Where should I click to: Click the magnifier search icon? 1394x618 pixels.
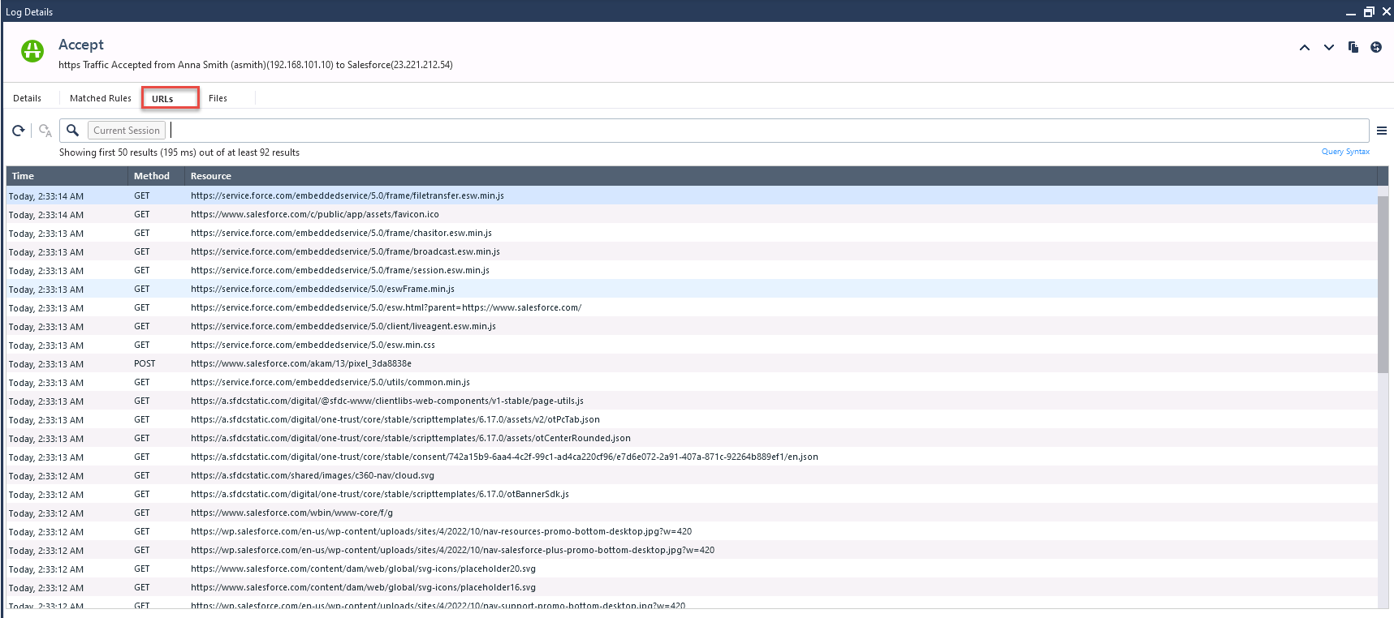(72, 130)
